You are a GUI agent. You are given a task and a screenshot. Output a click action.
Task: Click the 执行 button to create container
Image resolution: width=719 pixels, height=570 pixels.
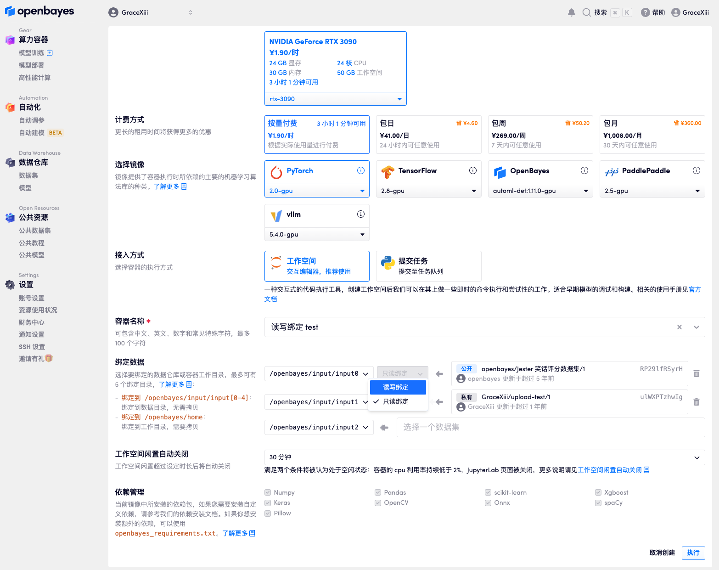[x=693, y=553]
